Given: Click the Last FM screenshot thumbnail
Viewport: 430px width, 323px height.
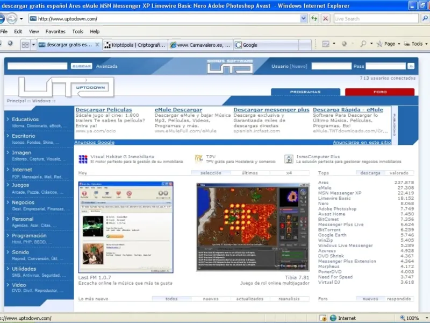Looking at the screenshot, I should (x=126, y=227).
